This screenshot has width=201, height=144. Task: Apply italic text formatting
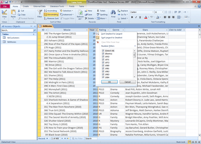136,17
